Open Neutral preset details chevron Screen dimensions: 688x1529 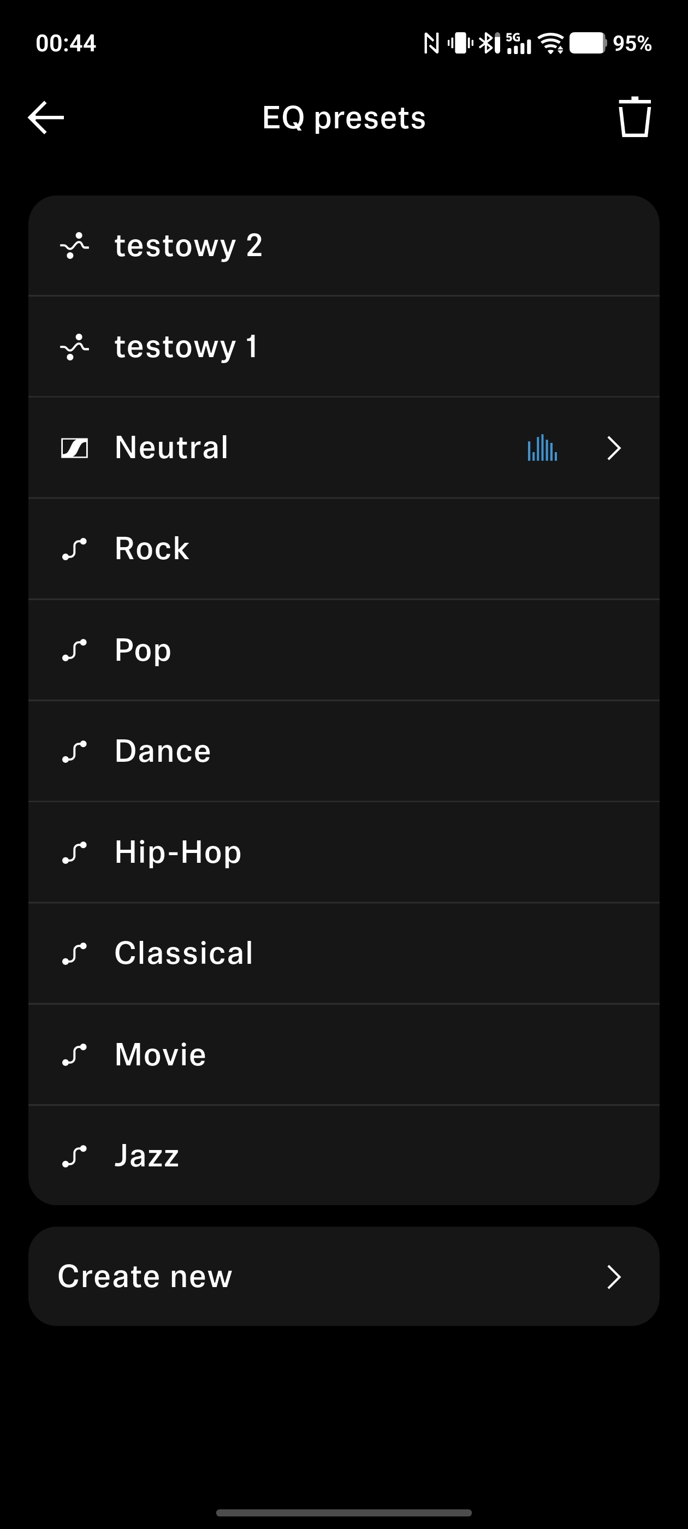[x=614, y=448]
